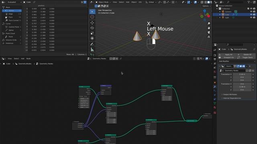The width and height of the screenshot is (257, 144).
Task: Expand Internal Dependencies section
Action: [232, 98]
